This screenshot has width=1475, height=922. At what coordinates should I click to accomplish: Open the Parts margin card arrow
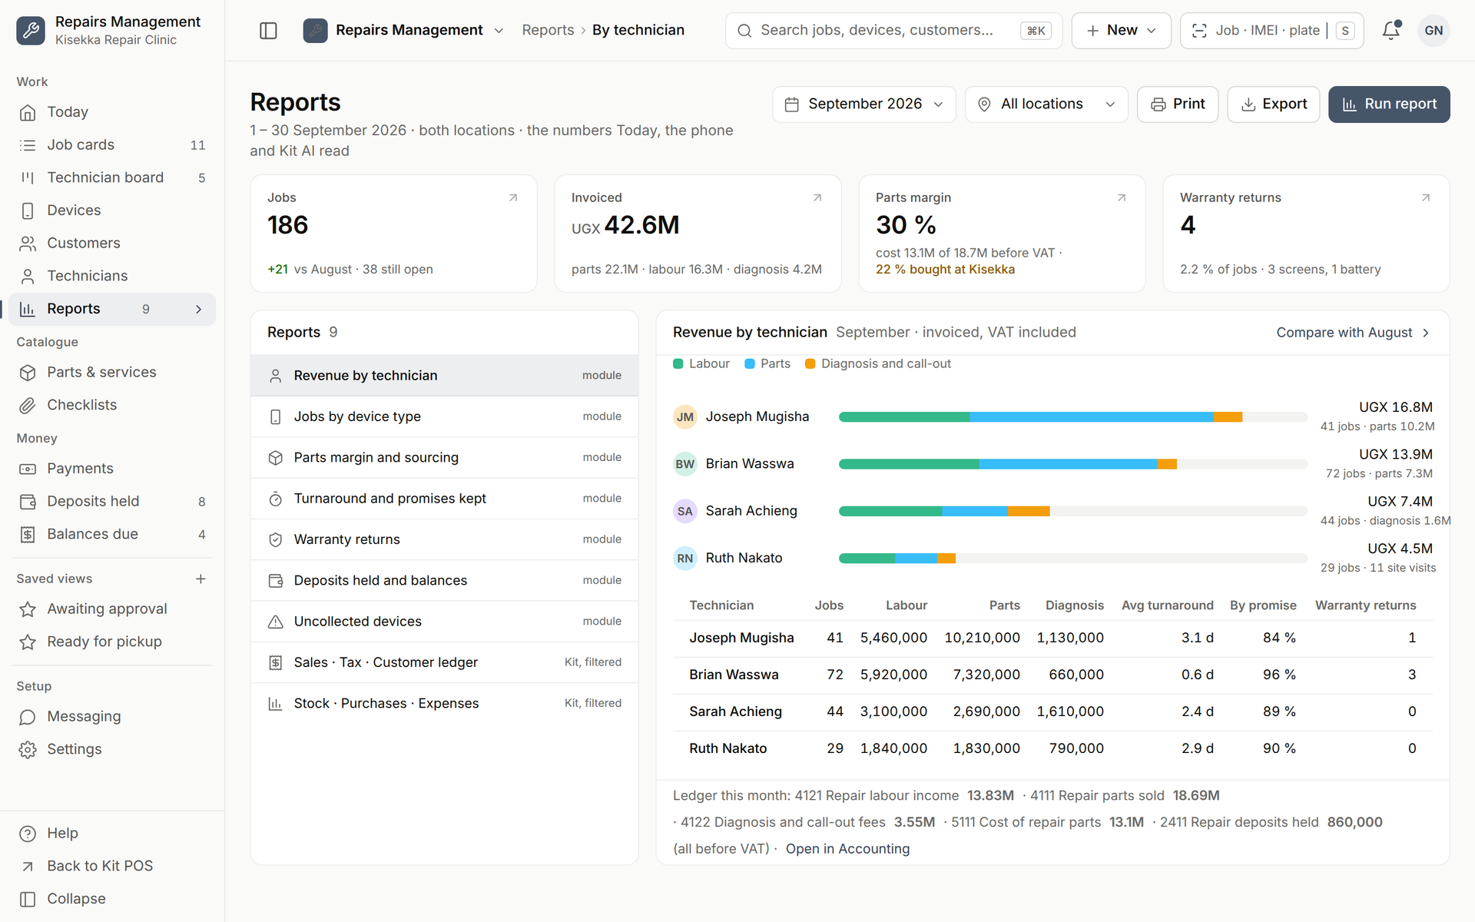click(x=1122, y=198)
